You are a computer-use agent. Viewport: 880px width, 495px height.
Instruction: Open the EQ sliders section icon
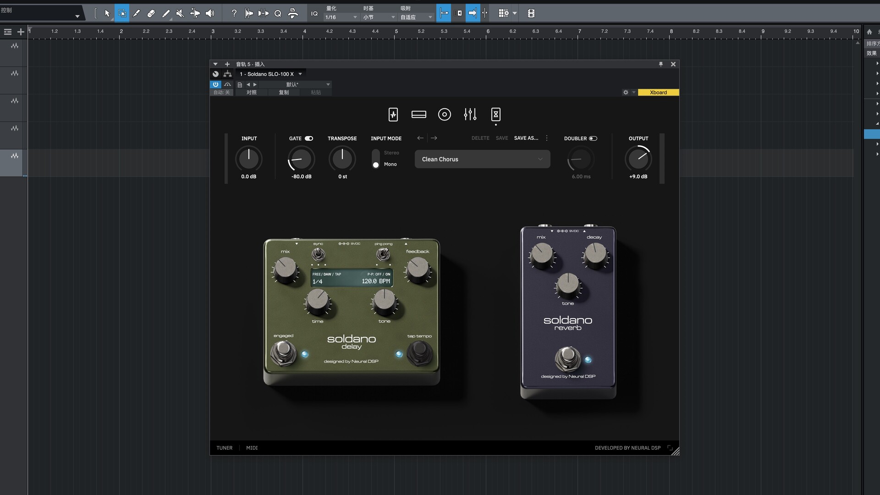tap(470, 115)
